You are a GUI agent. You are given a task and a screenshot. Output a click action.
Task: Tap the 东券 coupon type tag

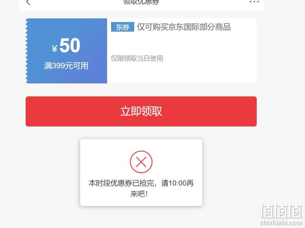(122, 27)
